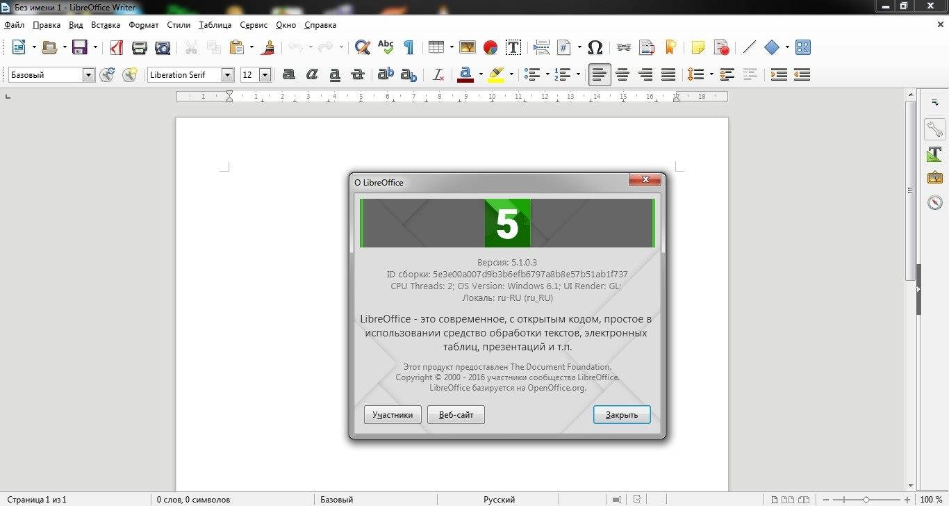Open Find & Replace icon
This screenshot has height=506, width=949.
click(x=362, y=47)
